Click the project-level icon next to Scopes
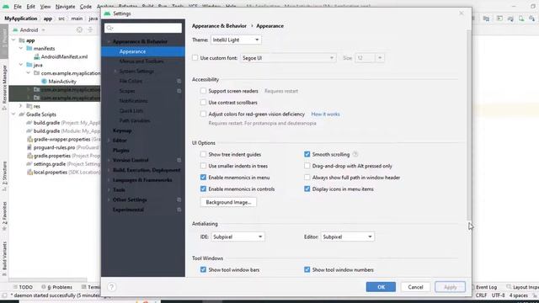This screenshot has width=539, height=303. click(x=179, y=91)
